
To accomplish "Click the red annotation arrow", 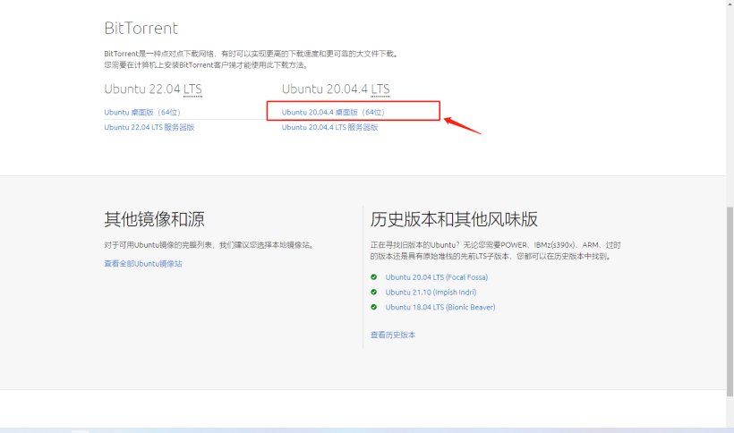I will point(462,124).
